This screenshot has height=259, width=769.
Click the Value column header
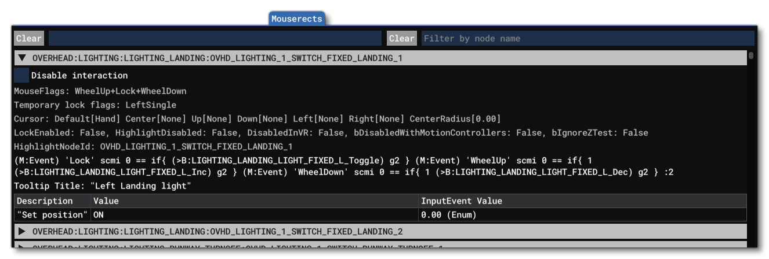coord(106,201)
